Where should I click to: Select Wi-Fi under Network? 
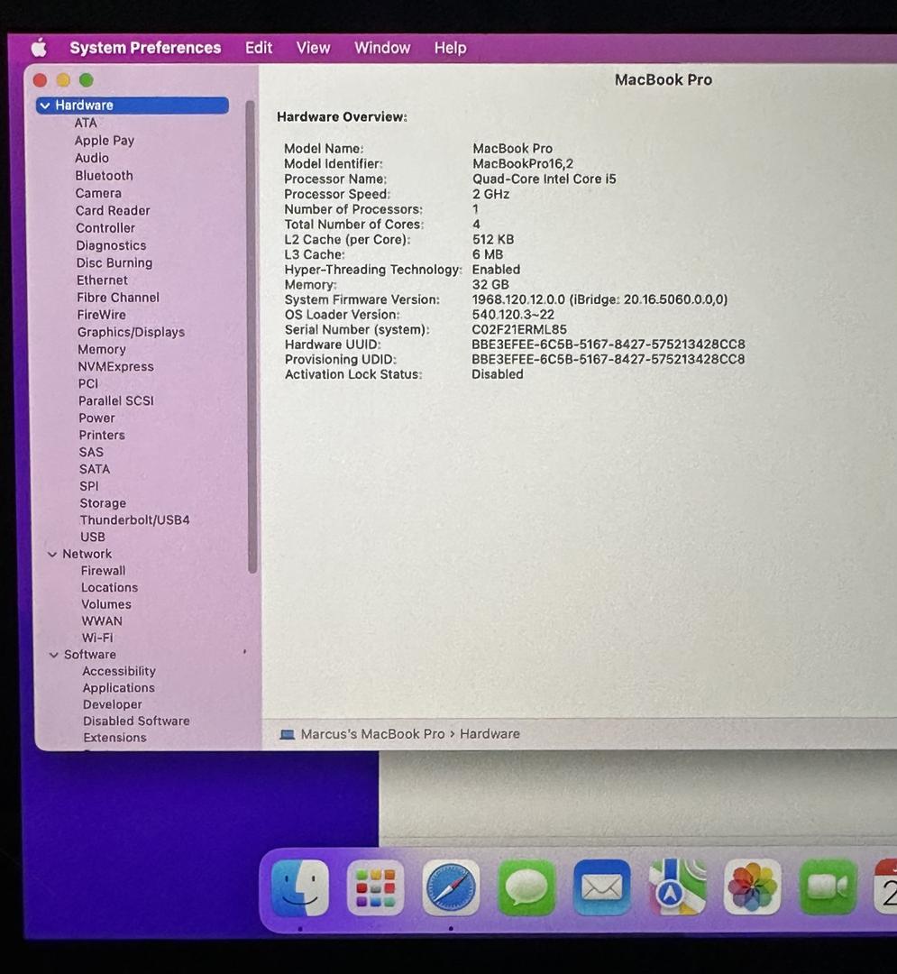97,638
